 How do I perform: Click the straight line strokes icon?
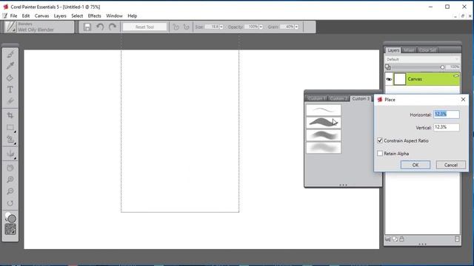point(186,27)
